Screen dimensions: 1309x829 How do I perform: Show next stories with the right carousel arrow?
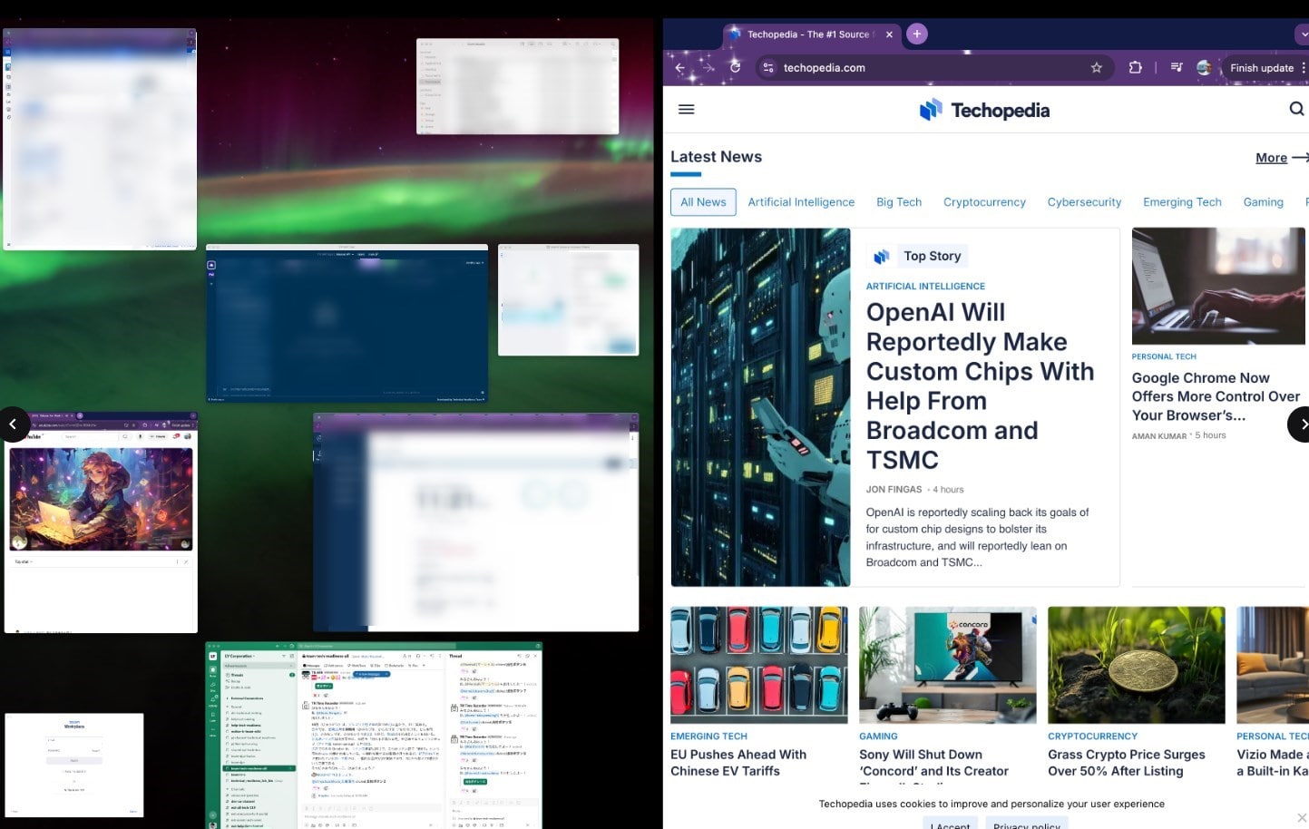pyautogui.click(x=1301, y=424)
